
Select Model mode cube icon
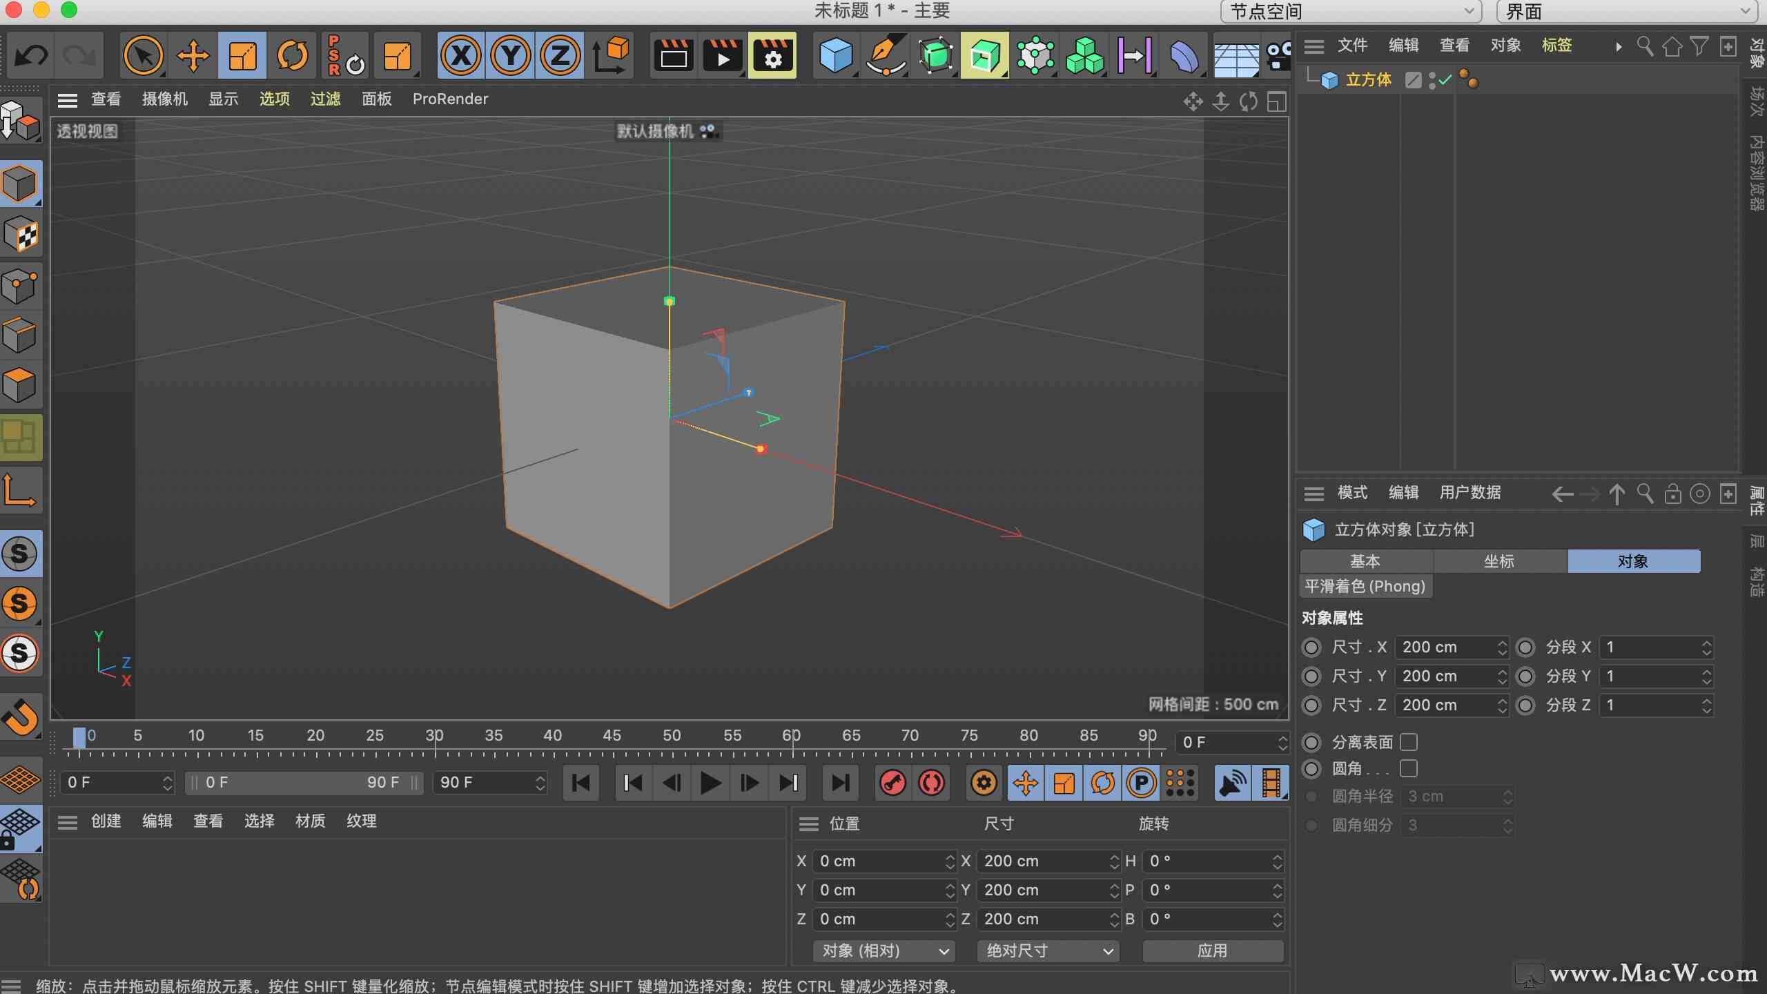(20, 184)
